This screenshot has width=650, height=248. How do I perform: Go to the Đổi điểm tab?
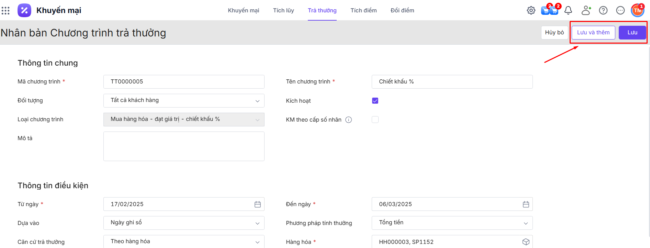[402, 10]
